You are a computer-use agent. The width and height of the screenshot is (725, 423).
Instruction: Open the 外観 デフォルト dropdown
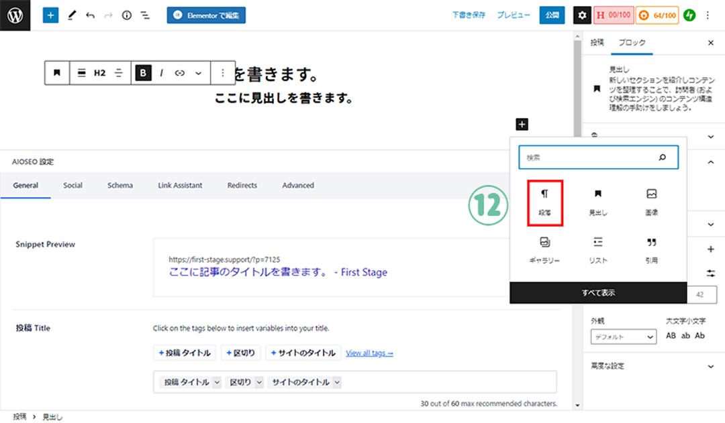(623, 337)
